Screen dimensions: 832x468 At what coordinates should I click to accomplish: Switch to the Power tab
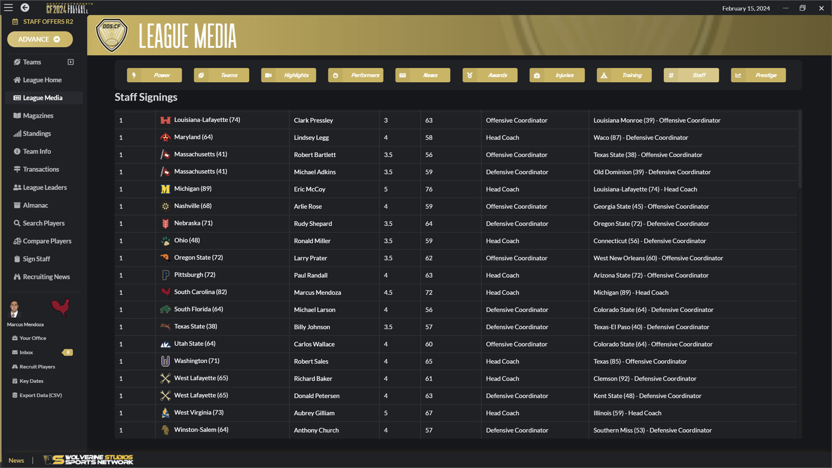point(154,75)
